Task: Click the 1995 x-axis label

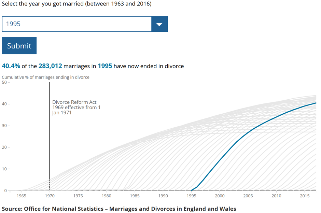Action: (192, 196)
